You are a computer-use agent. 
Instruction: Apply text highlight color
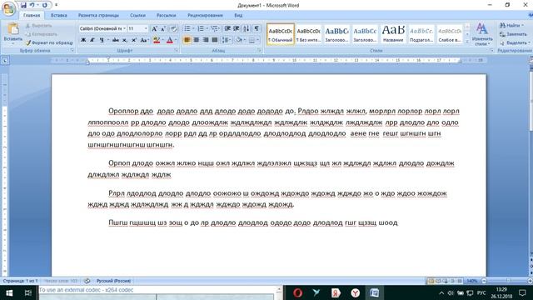pyautogui.click(x=156, y=40)
